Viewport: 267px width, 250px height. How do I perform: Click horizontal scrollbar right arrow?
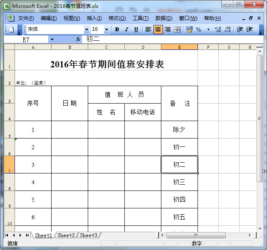(x=250, y=235)
